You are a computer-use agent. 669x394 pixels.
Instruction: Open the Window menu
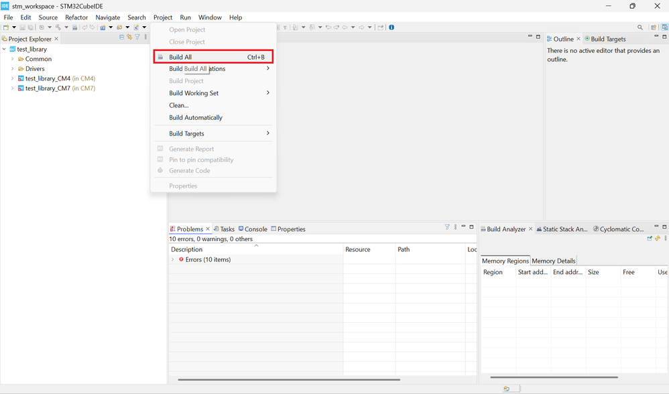click(210, 17)
